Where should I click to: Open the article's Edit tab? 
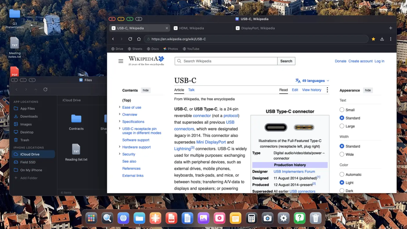coord(295,90)
